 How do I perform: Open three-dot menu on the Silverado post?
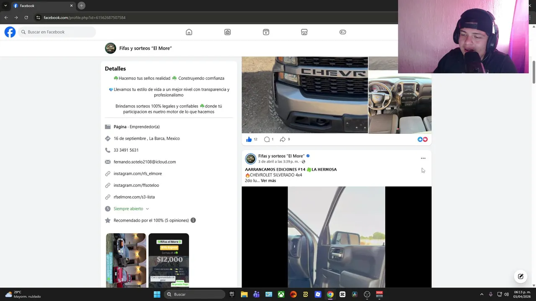click(x=423, y=158)
